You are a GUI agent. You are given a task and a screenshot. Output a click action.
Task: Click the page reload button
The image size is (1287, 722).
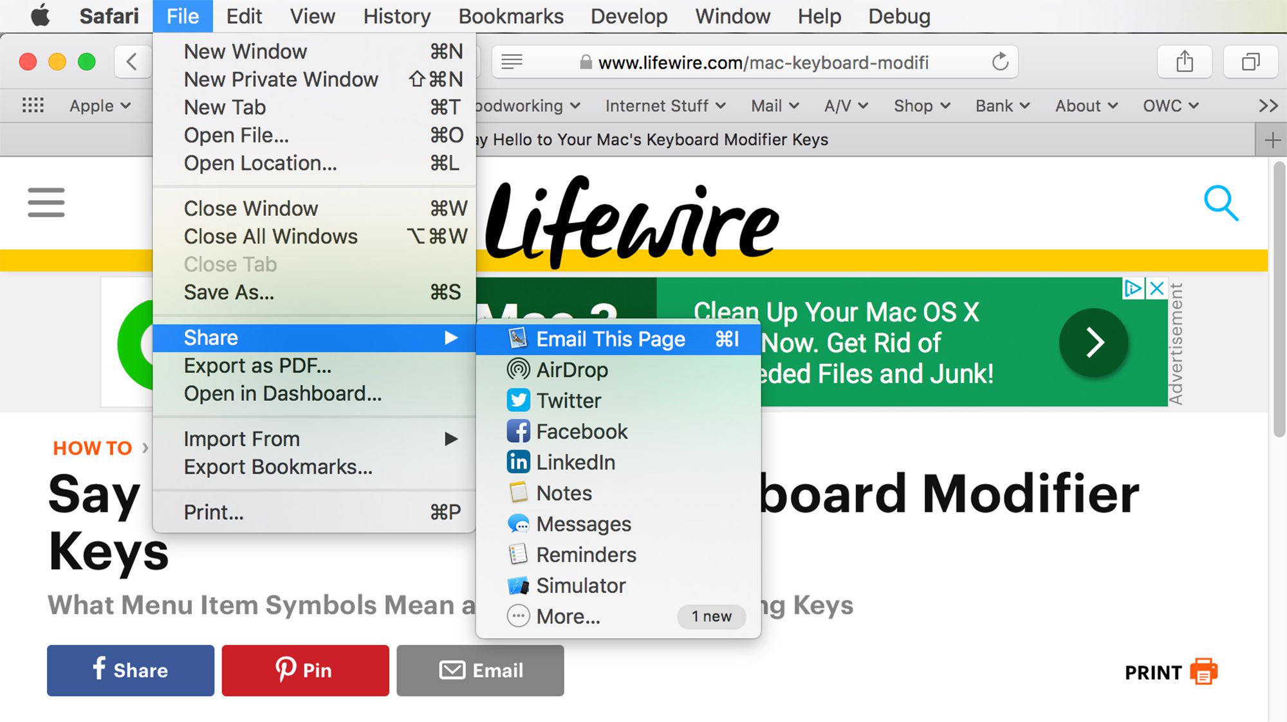pyautogui.click(x=999, y=61)
